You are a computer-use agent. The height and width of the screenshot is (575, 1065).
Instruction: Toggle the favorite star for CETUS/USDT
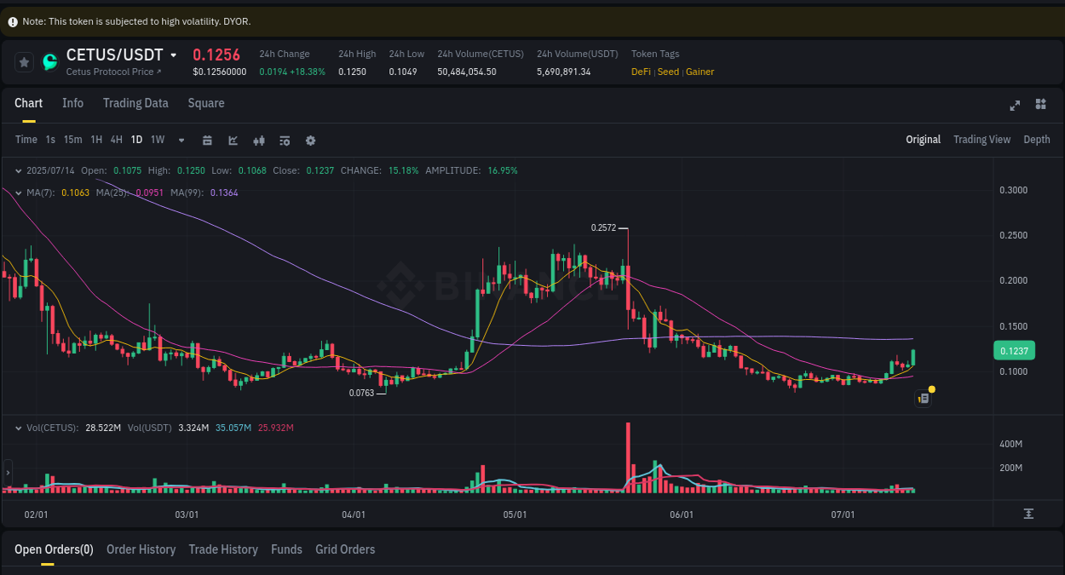[x=24, y=62]
